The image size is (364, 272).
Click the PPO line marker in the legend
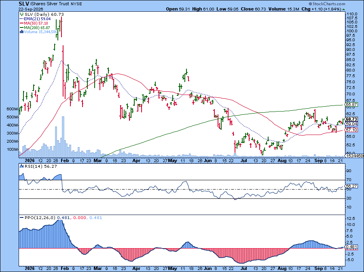tap(21, 218)
